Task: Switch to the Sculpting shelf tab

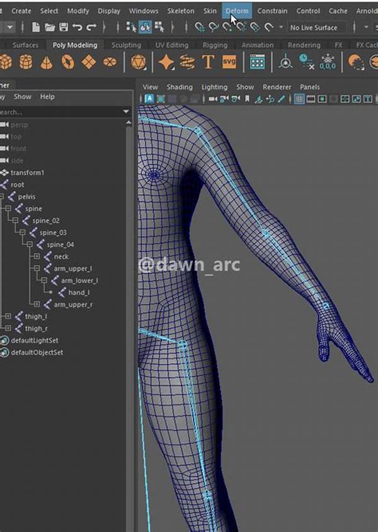Action: tap(126, 45)
